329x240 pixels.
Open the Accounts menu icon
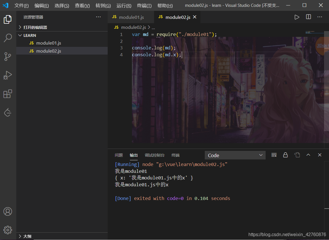click(8, 211)
